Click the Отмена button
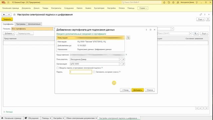 click(150, 90)
